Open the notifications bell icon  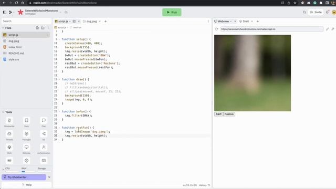327,12
